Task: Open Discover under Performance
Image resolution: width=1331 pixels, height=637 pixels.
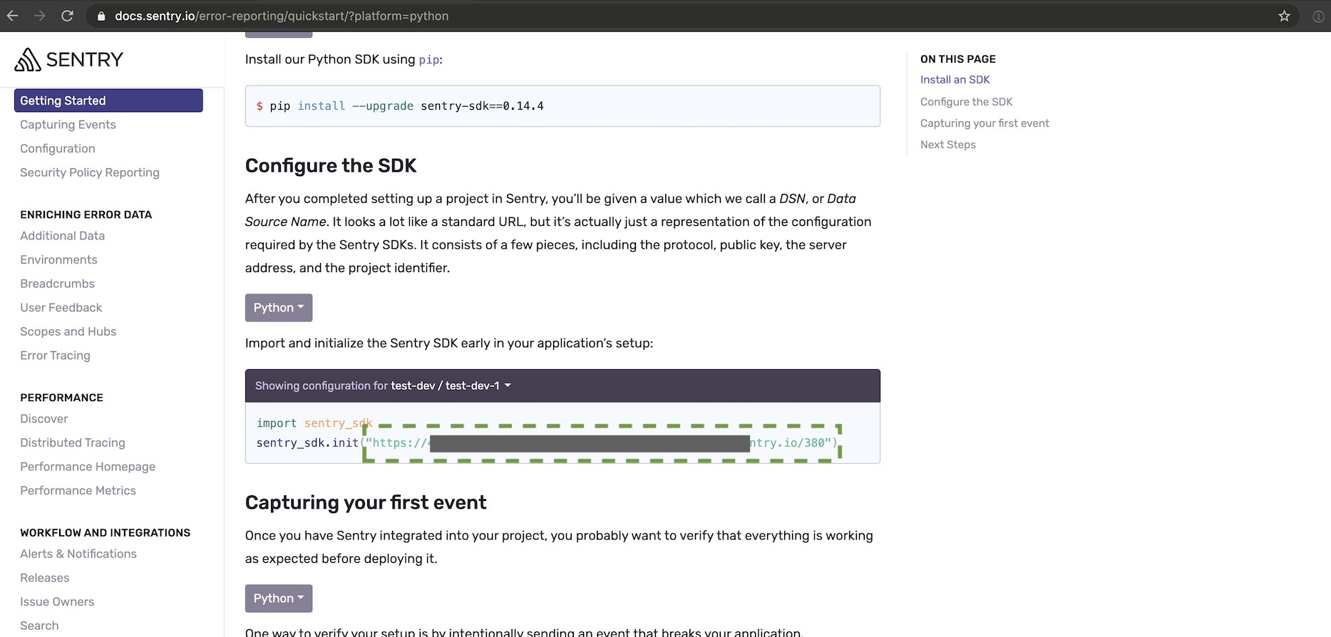Action: (44, 419)
